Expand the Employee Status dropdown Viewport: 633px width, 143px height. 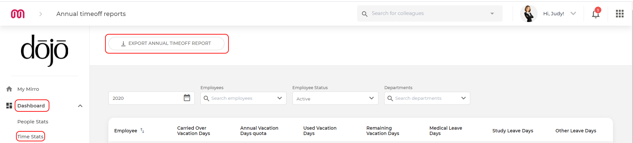[372, 98]
